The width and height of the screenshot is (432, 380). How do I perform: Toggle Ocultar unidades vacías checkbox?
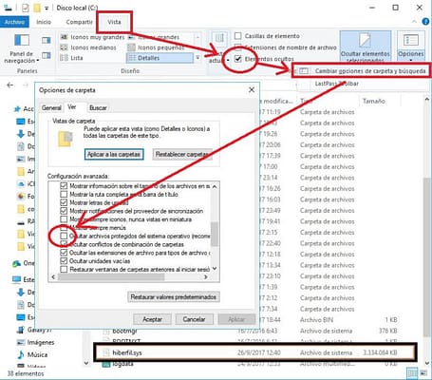64,261
